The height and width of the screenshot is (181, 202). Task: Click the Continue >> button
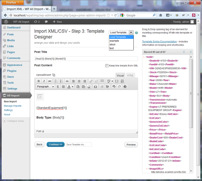point(55,144)
